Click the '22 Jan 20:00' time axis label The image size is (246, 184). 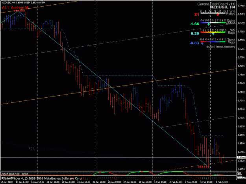[99, 182]
